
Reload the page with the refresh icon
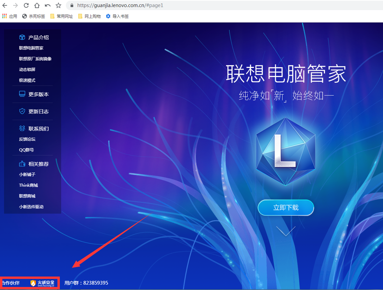pos(26,5)
